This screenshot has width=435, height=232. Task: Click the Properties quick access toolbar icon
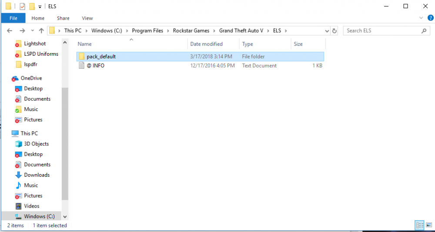coord(23,6)
